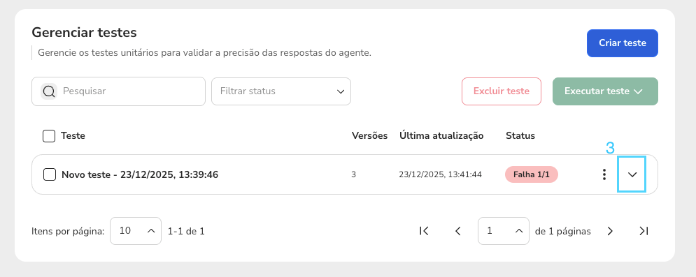Click the Falha 1/1 status badge
The image size is (696, 277).
pos(532,174)
